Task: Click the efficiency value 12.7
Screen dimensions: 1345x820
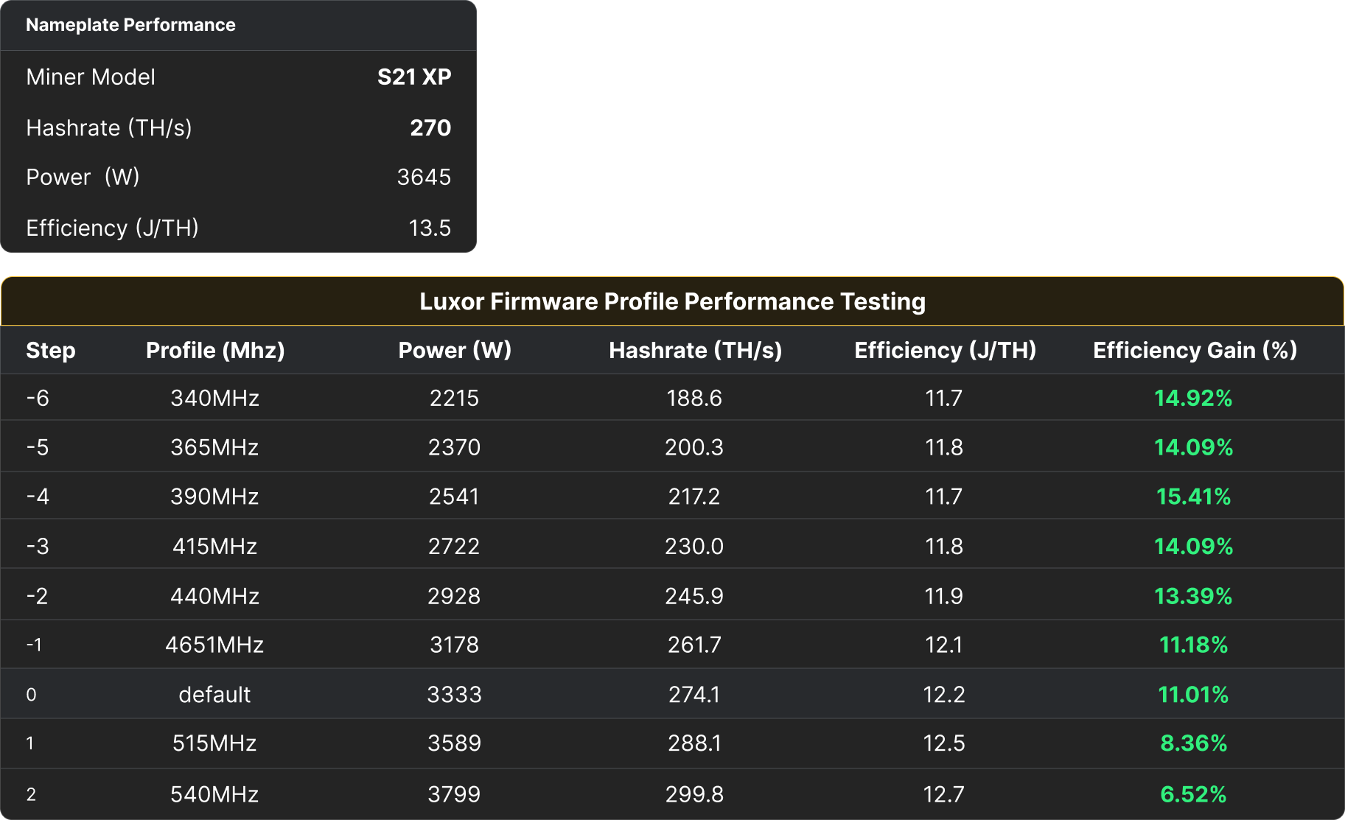Action: coord(944,794)
